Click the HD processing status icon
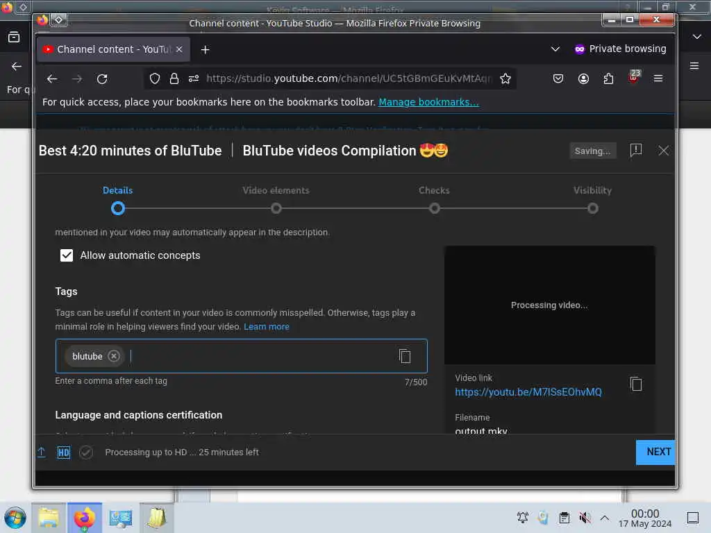The width and height of the screenshot is (711, 533). click(63, 452)
